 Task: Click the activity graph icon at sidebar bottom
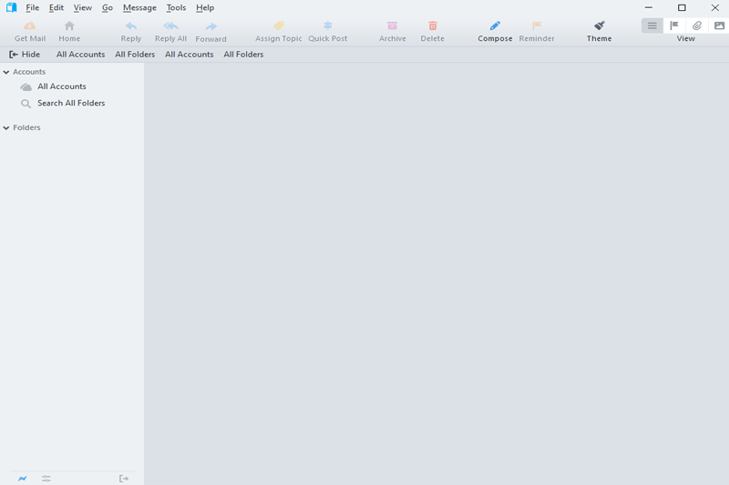[x=23, y=479]
